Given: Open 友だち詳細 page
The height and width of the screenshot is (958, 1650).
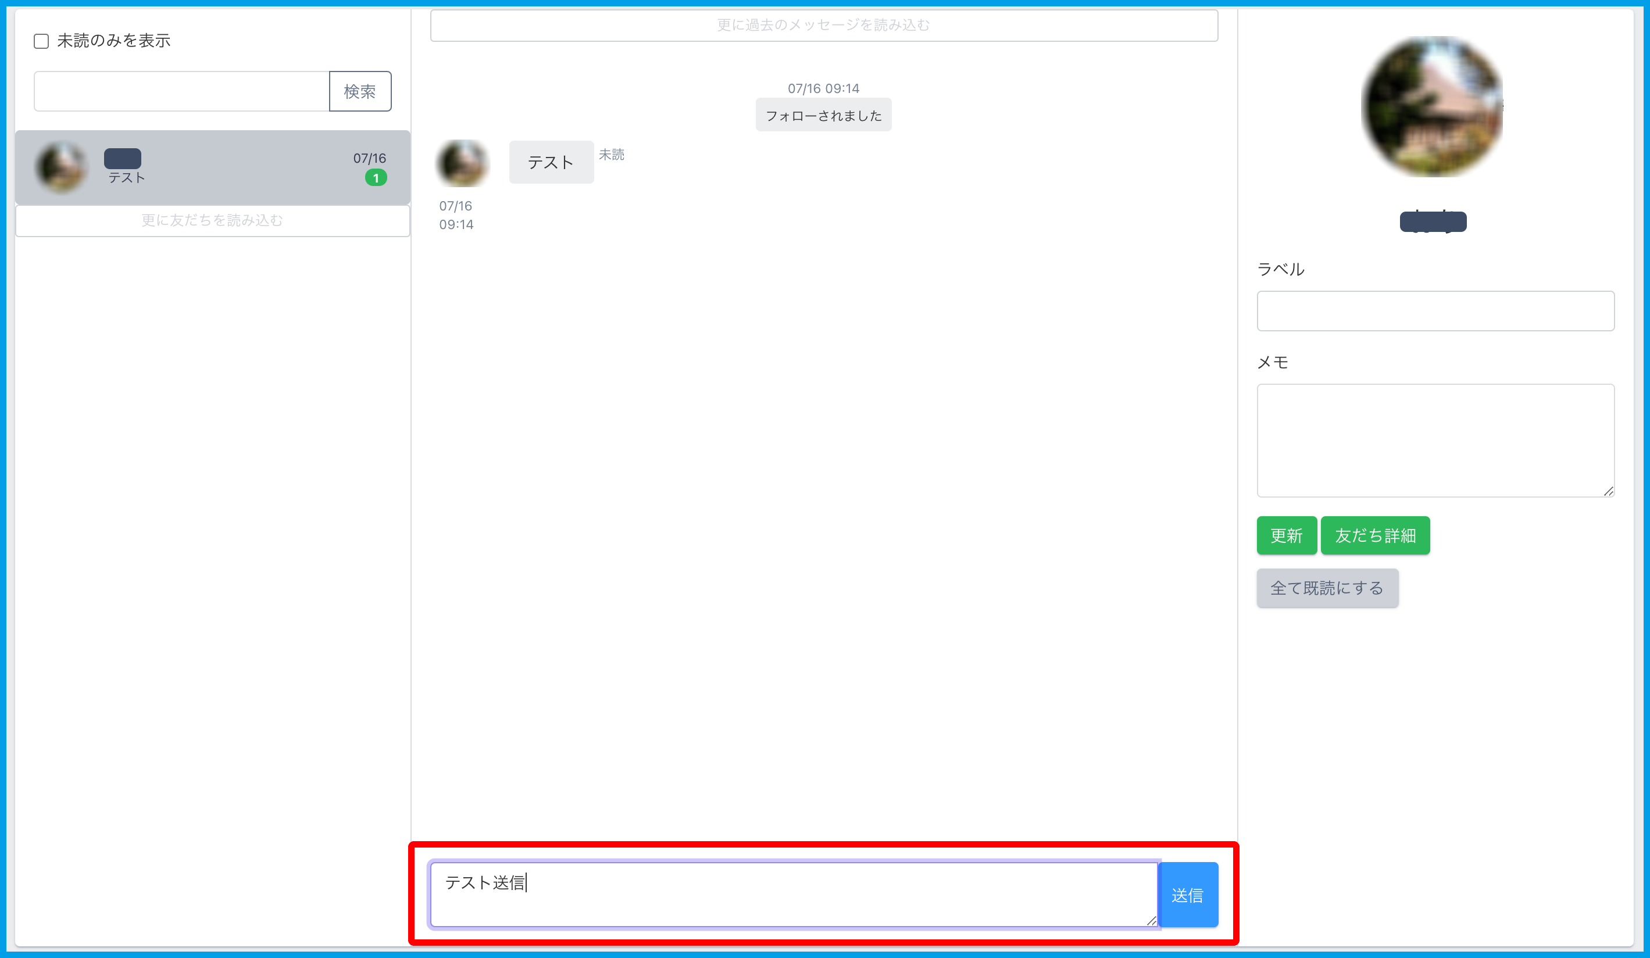Looking at the screenshot, I should pyautogui.click(x=1375, y=535).
